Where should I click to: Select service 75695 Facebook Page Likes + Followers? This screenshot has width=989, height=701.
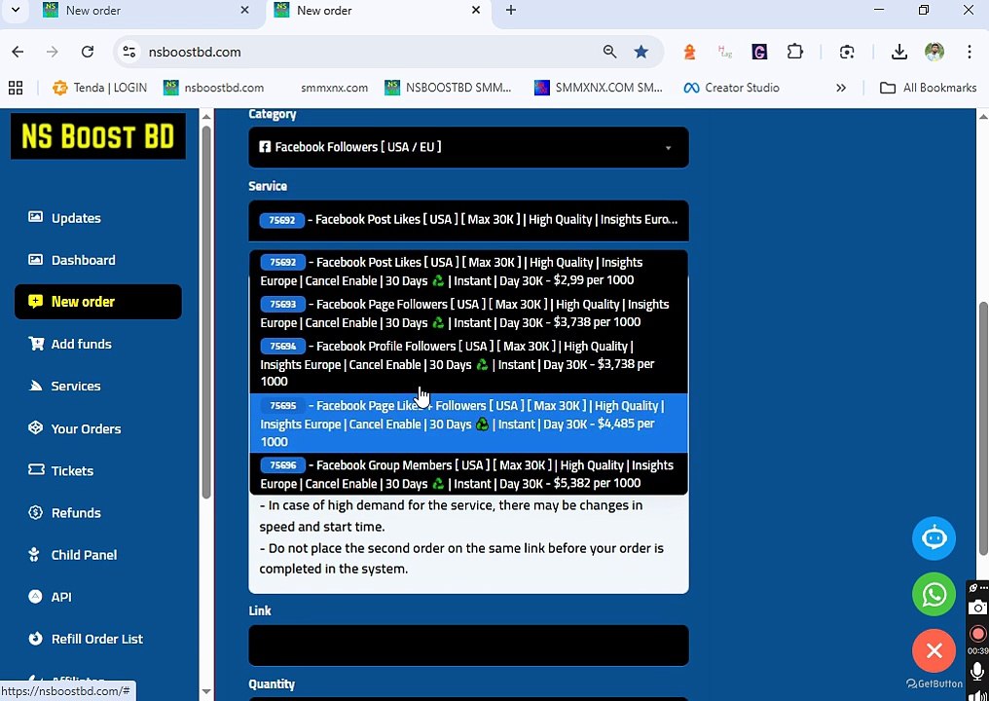coord(468,424)
